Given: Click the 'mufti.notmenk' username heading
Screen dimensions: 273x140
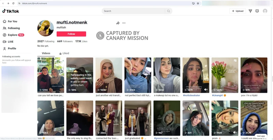Looking at the screenshot, I should 72,22.
